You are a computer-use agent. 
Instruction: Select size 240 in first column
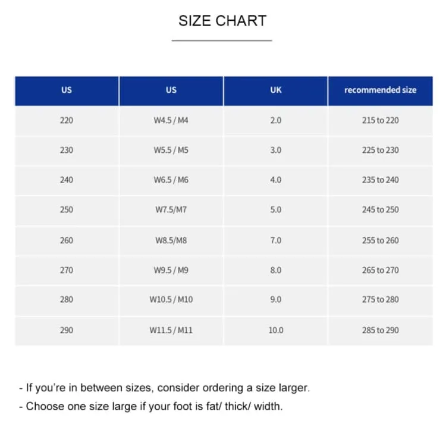[67, 180]
